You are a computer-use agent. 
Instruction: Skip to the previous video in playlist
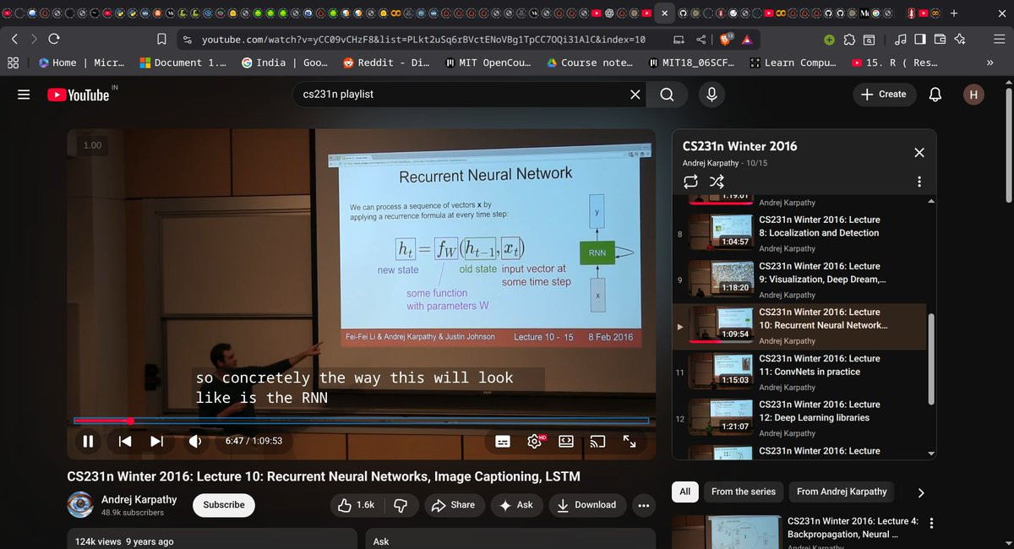point(124,441)
